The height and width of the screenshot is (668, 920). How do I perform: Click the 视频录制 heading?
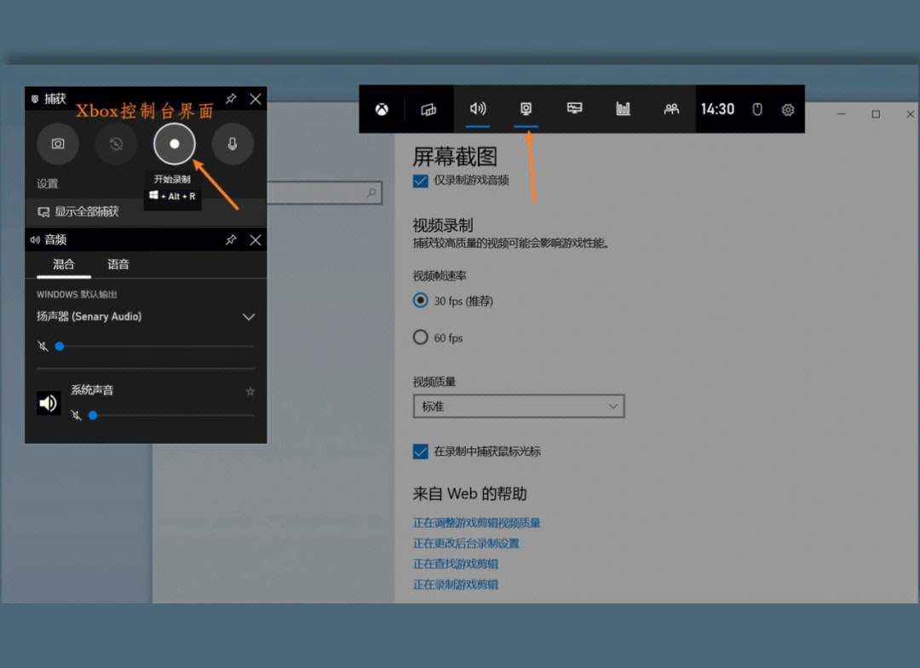click(443, 226)
